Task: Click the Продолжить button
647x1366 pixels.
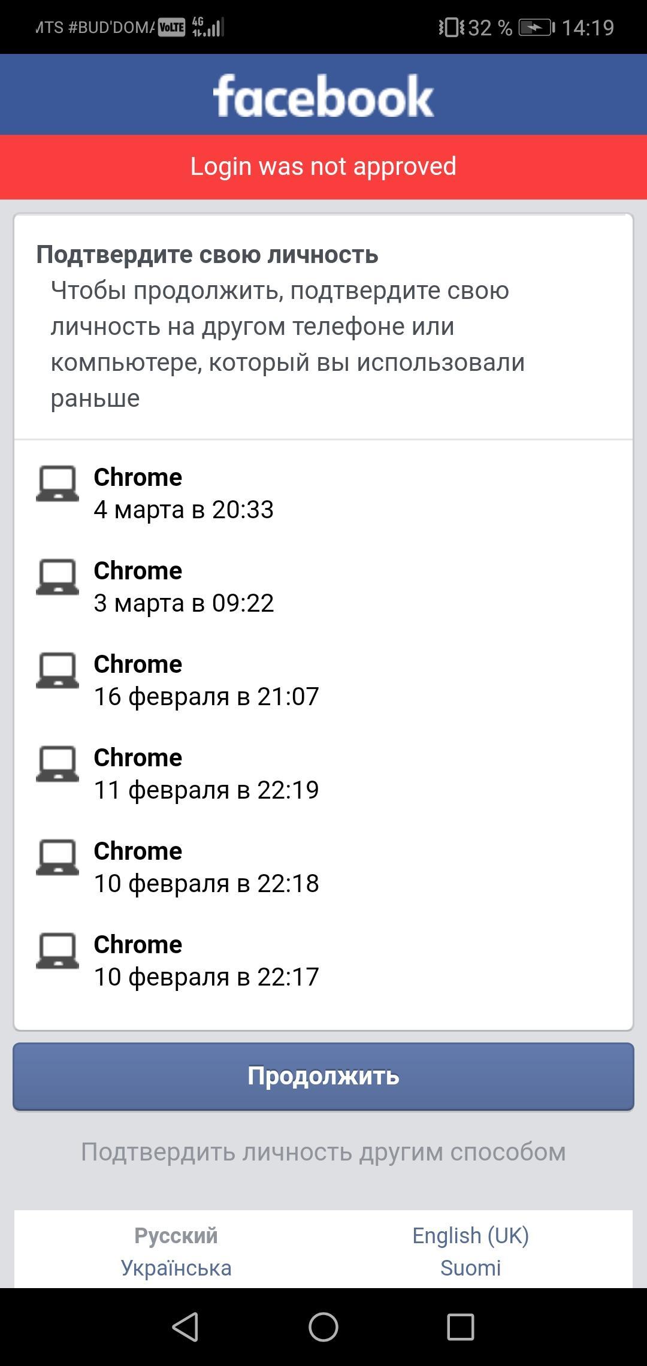Action: [x=323, y=1076]
